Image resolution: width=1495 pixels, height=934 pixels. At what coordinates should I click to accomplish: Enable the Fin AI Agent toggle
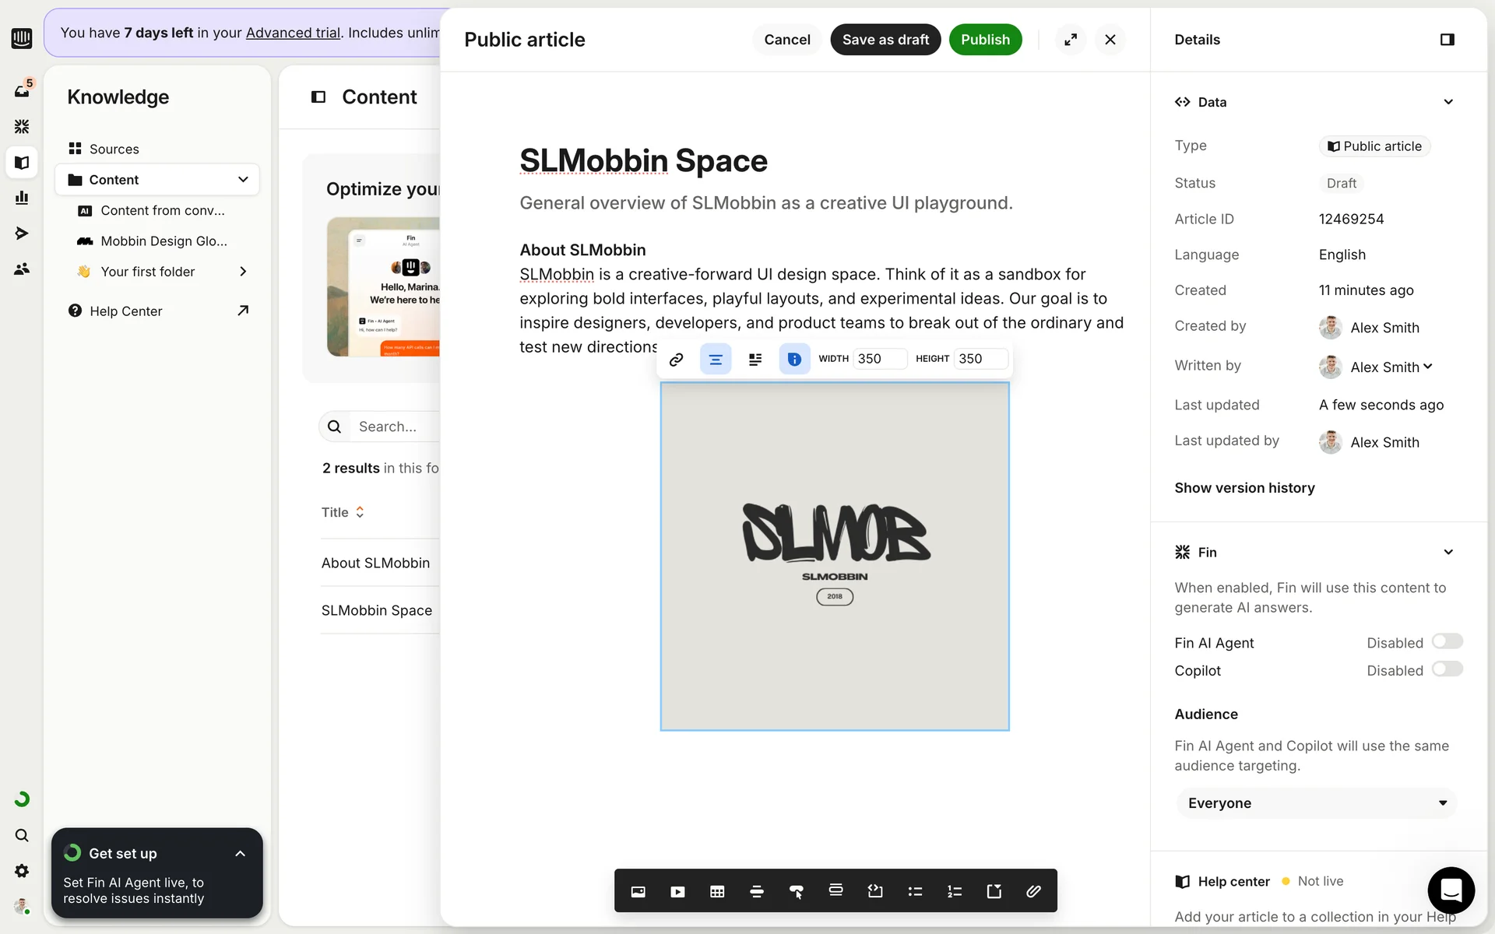coord(1447,641)
